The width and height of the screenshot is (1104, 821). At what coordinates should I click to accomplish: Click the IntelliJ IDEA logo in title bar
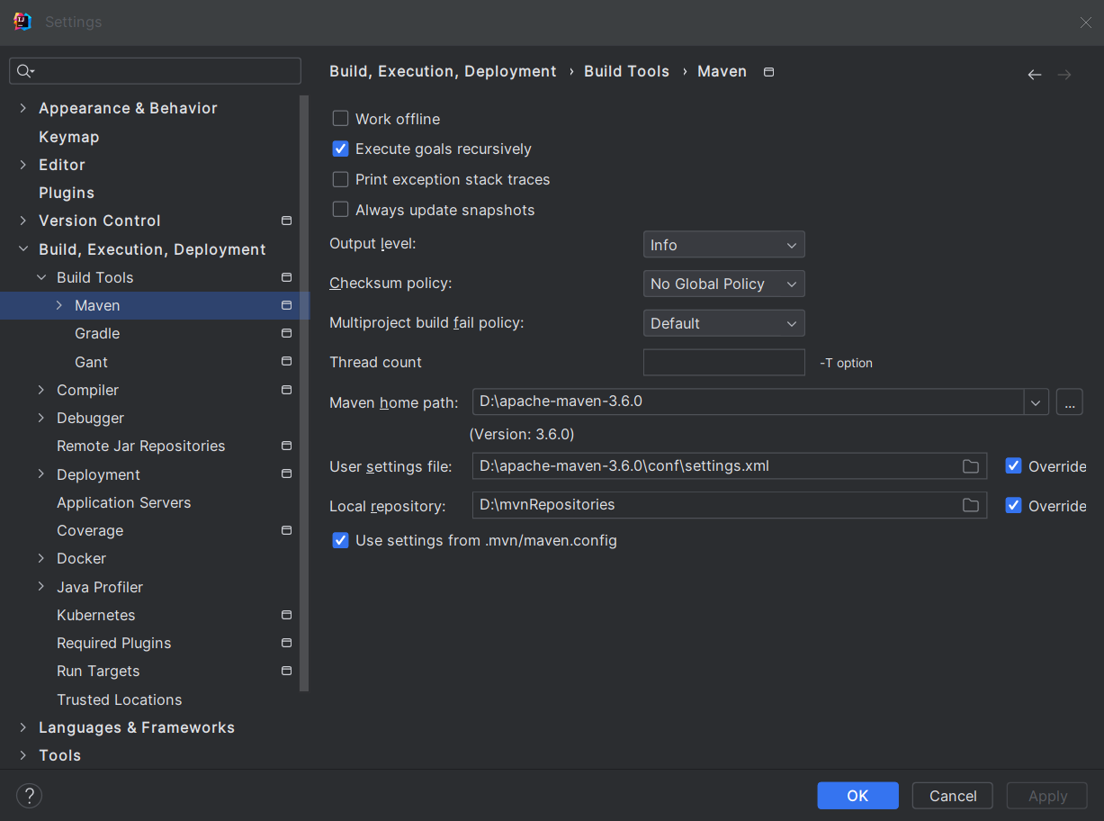click(x=22, y=22)
